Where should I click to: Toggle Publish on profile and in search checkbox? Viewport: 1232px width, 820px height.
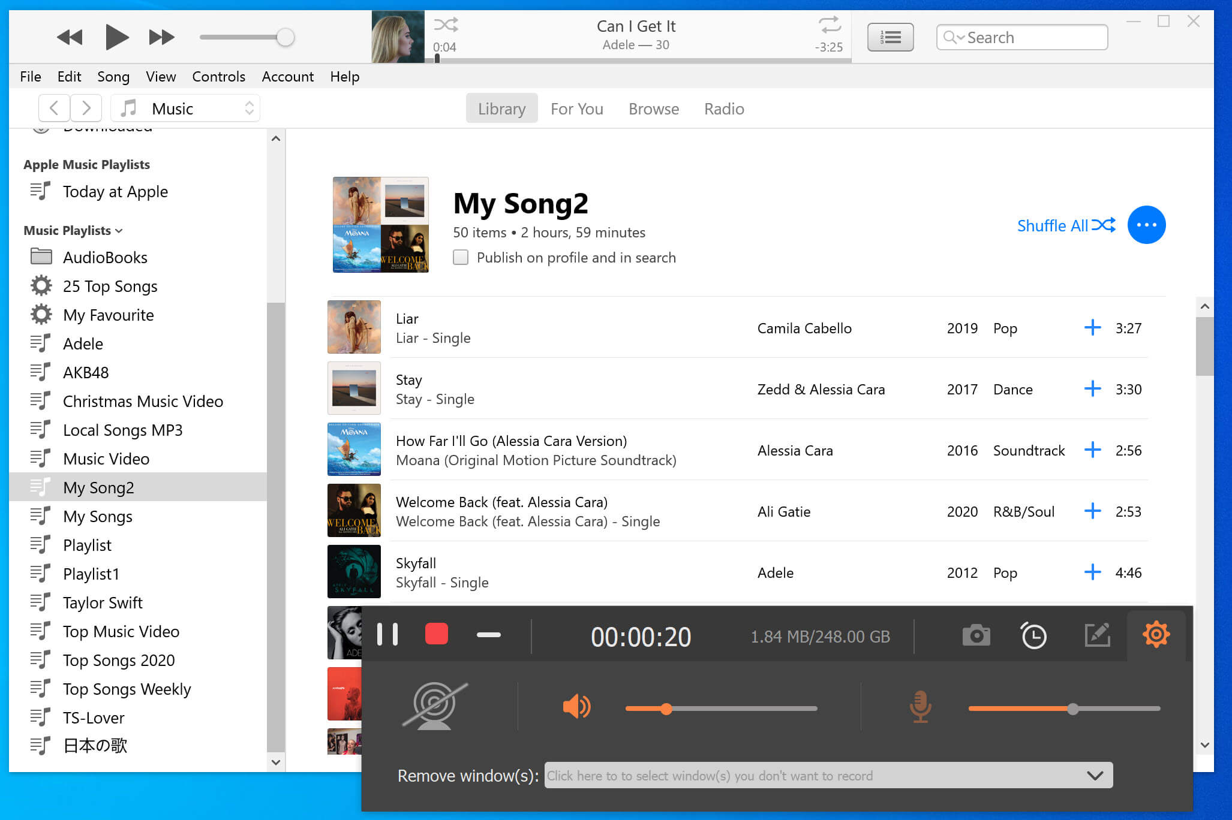461,257
